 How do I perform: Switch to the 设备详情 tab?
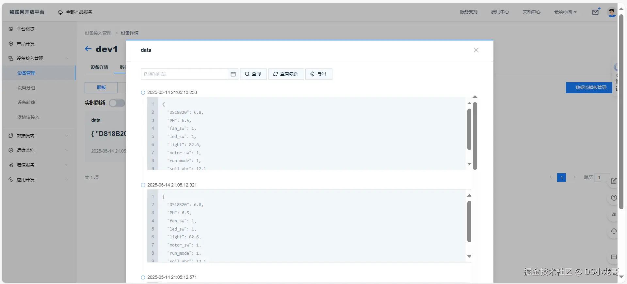pos(99,67)
